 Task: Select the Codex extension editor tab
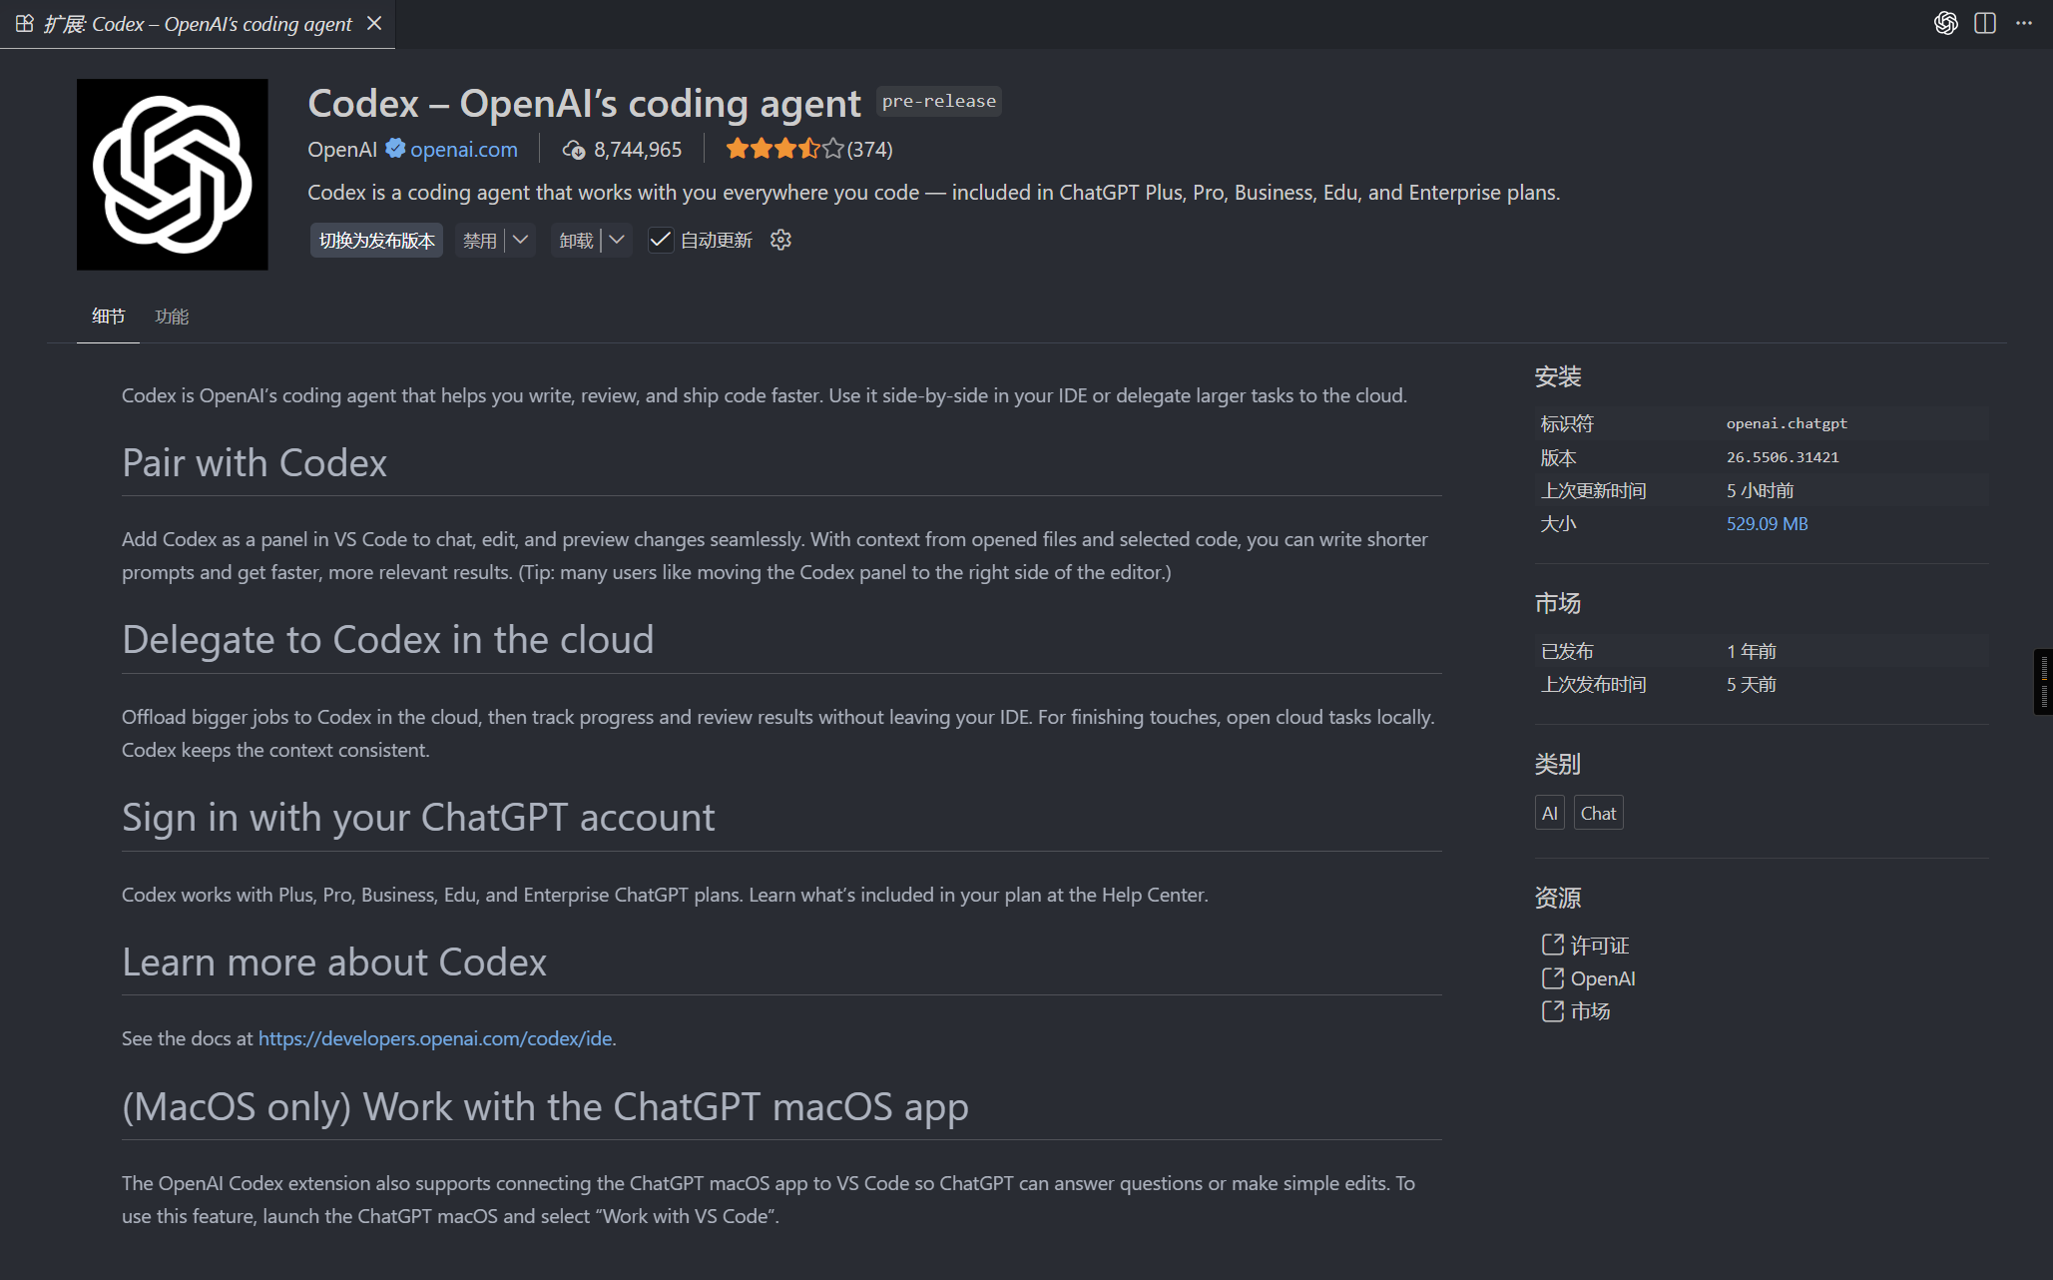198,24
